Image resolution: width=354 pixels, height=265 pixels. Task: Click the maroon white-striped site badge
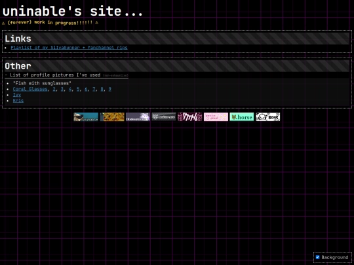190,117
